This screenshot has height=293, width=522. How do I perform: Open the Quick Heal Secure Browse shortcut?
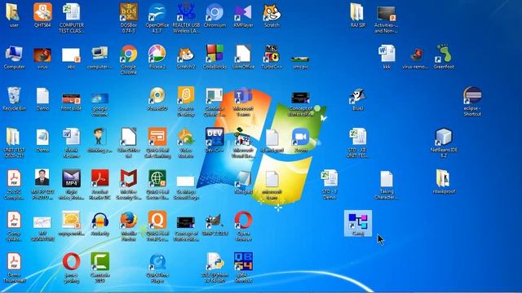(x=157, y=179)
